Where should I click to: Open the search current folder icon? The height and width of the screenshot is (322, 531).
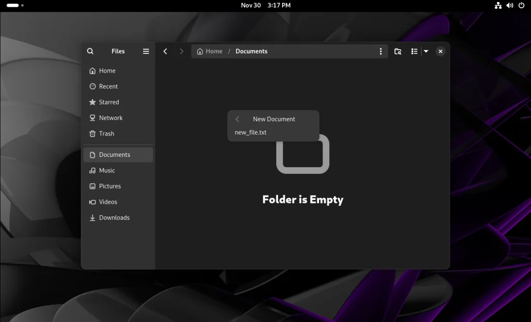tap(398, 51)
